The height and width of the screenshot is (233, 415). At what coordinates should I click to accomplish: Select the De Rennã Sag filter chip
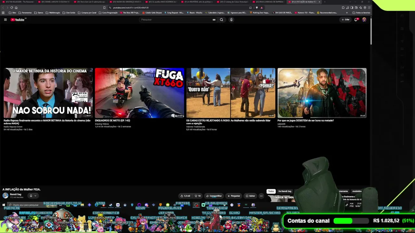point(285,191)
